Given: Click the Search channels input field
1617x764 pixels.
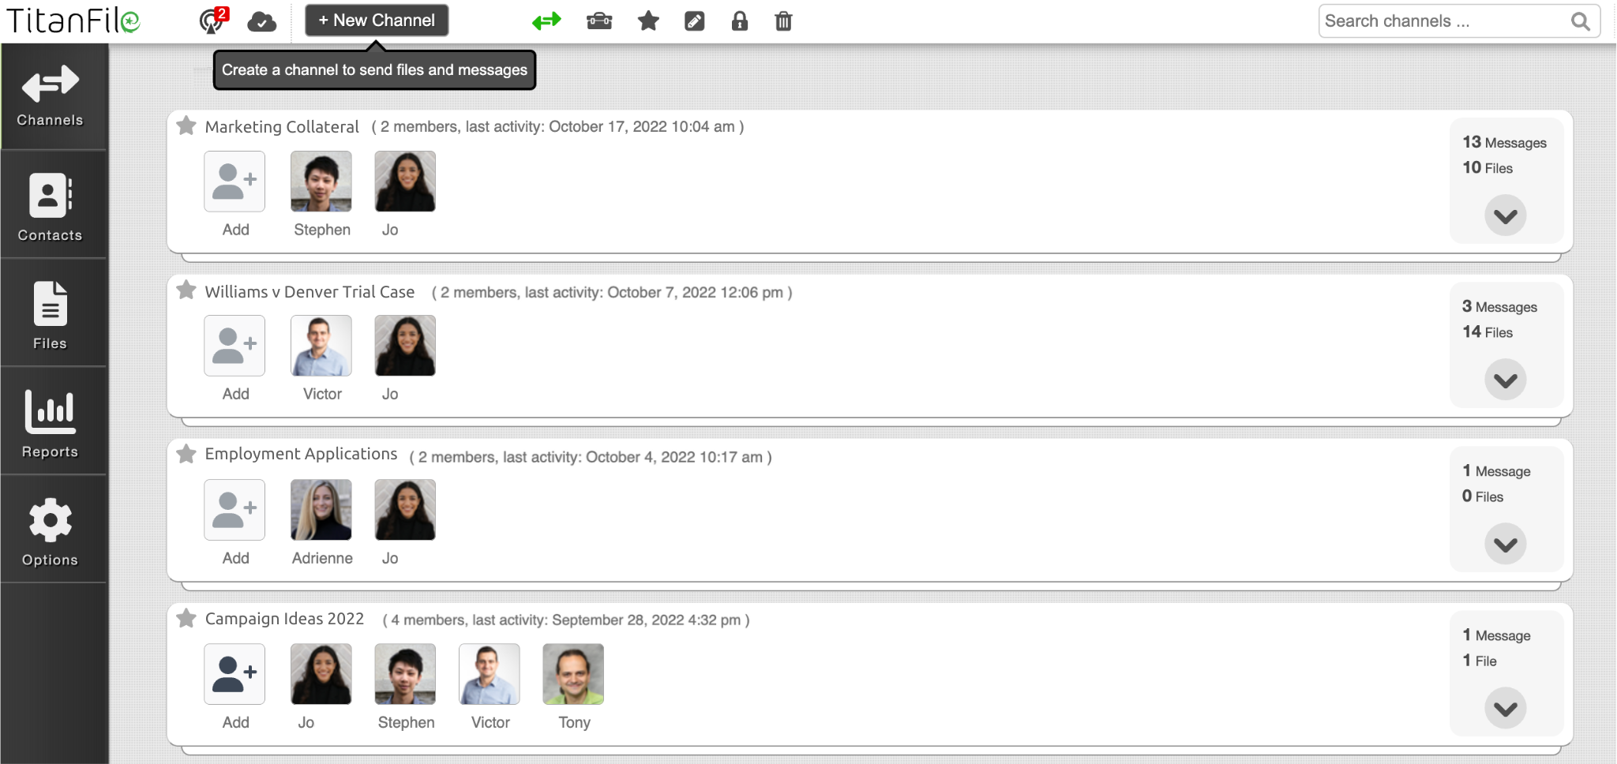Looking at the screenshot, I should 1445,21.
